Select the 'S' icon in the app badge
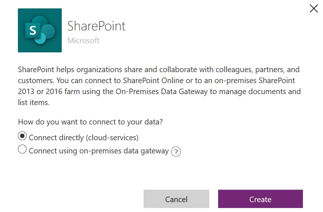 point(34,31)
